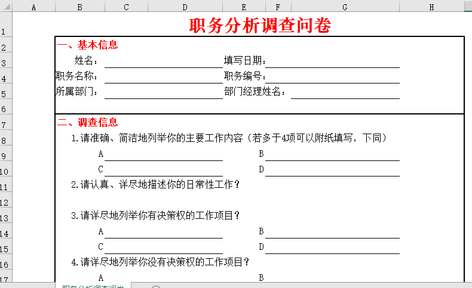The image size is (472, 288).
Task: Select the 二、调查信息 section heading
Action: pyautogui.click(x=88, y=122)
